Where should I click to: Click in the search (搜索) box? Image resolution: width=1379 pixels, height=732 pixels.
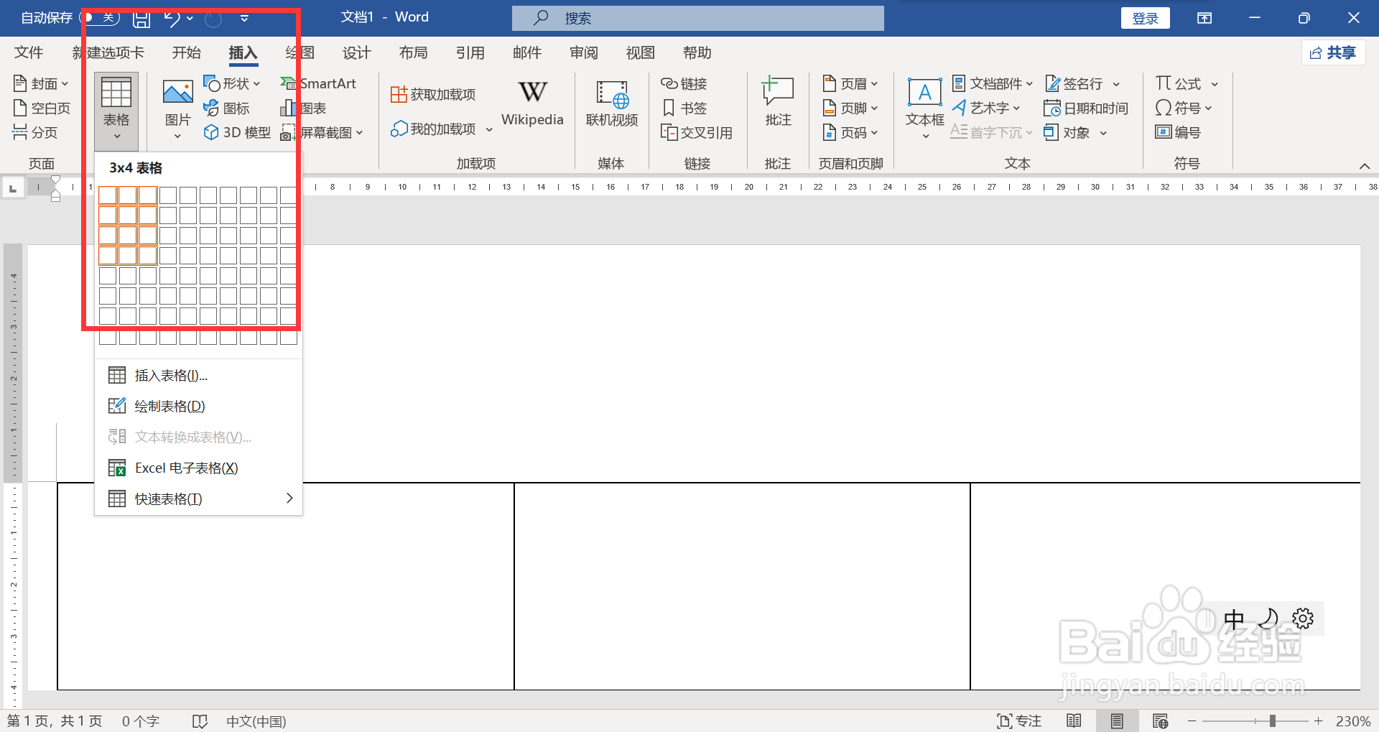coord(698,18)
